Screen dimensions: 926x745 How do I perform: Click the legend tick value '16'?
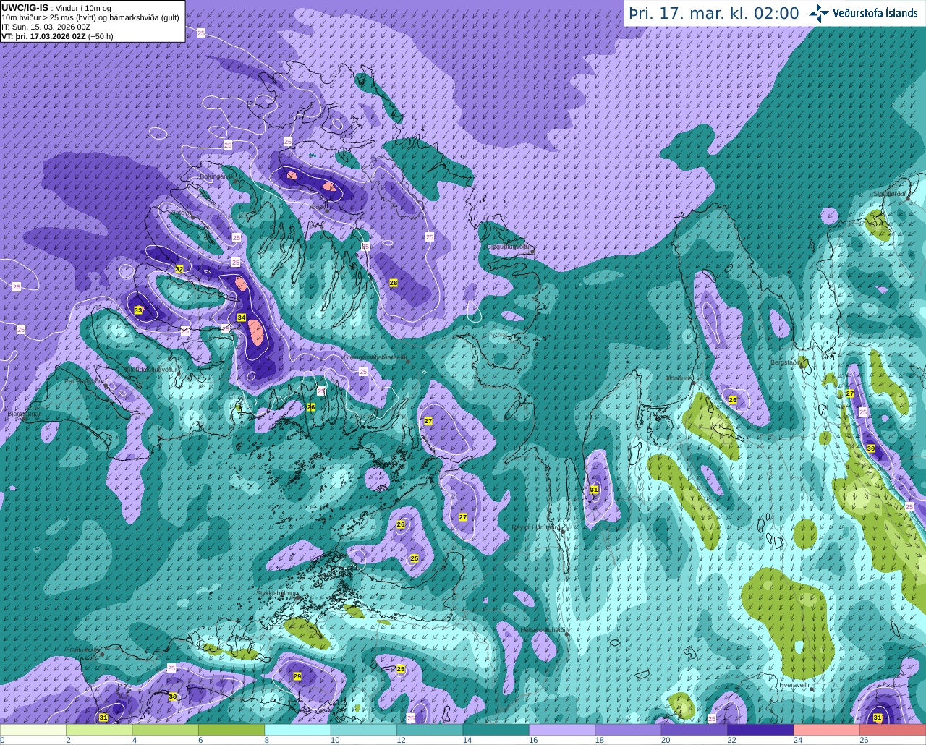point(533,740)
